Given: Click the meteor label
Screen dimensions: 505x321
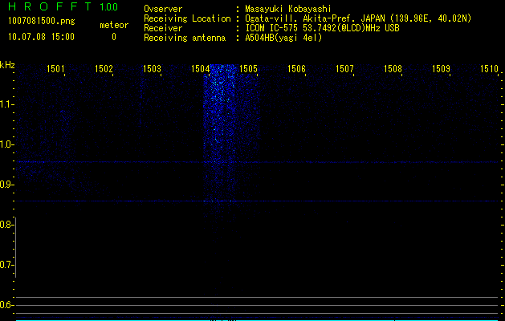Looking at the screenshot, I should 114,25.
